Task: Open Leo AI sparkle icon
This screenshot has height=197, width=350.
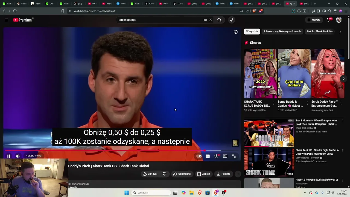Action: pyautogui.click(x=329, y=11)
